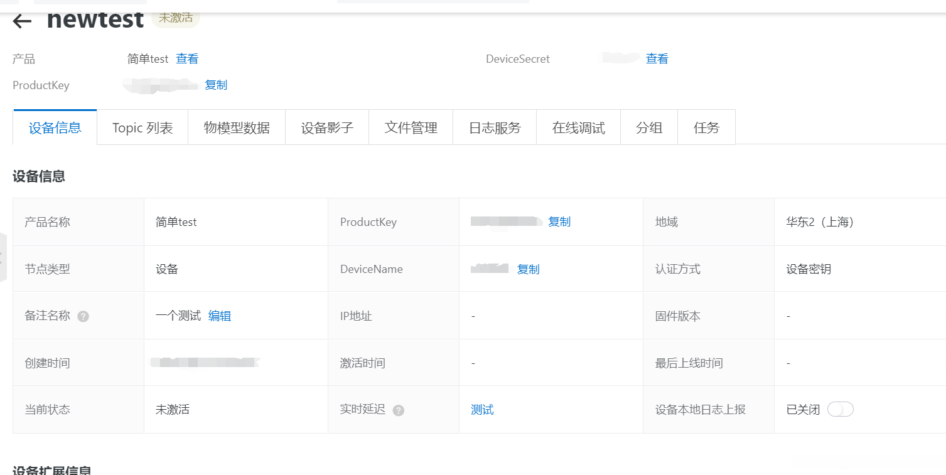The width and height of the screenshot is (946, 475).
Task: Click 查看 link next to product 简单test
Action: (x=187, y=59)
